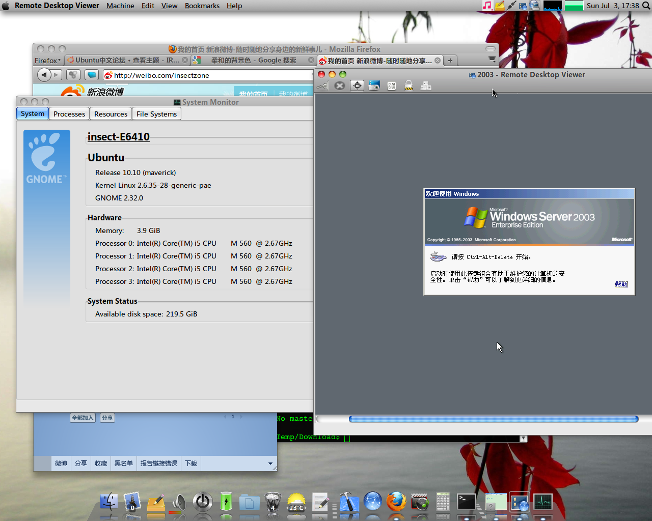Send Ctrl-Alt-Delete using the keys icon
Screen dimensions: 652x521
pyautogui.click(x=426, y=86)
